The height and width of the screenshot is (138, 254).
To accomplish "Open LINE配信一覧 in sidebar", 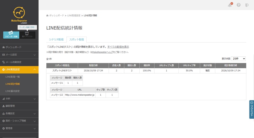I will pos(13,77).
